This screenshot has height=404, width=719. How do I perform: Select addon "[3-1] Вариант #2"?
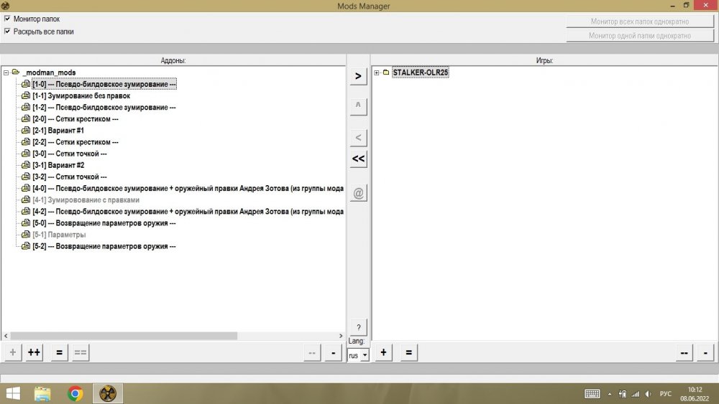click(x=58, y=165)
